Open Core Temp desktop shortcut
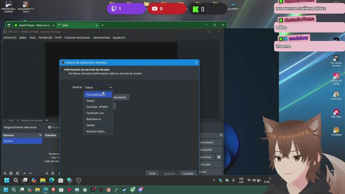 point(336,96)
